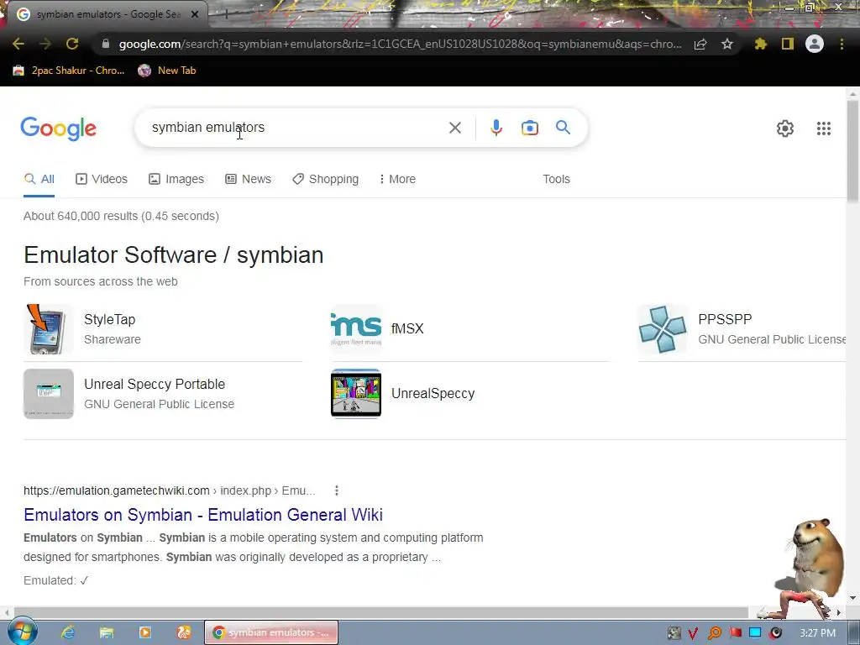Open Chrome's three-dot menu

842,44
